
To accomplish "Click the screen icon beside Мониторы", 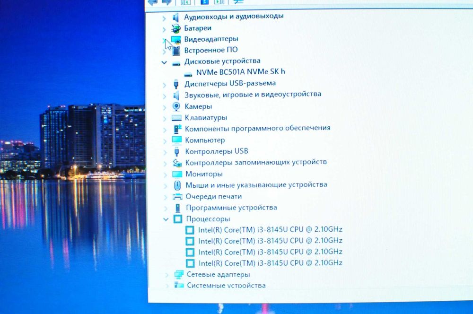I will click(177, 174).
